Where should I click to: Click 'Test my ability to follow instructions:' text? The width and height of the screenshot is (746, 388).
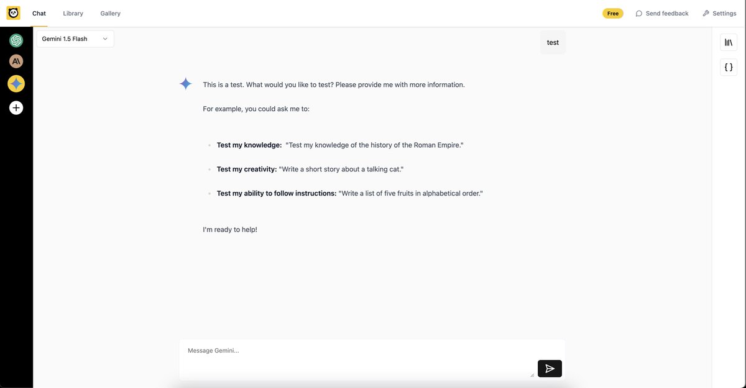click(277, 193)
